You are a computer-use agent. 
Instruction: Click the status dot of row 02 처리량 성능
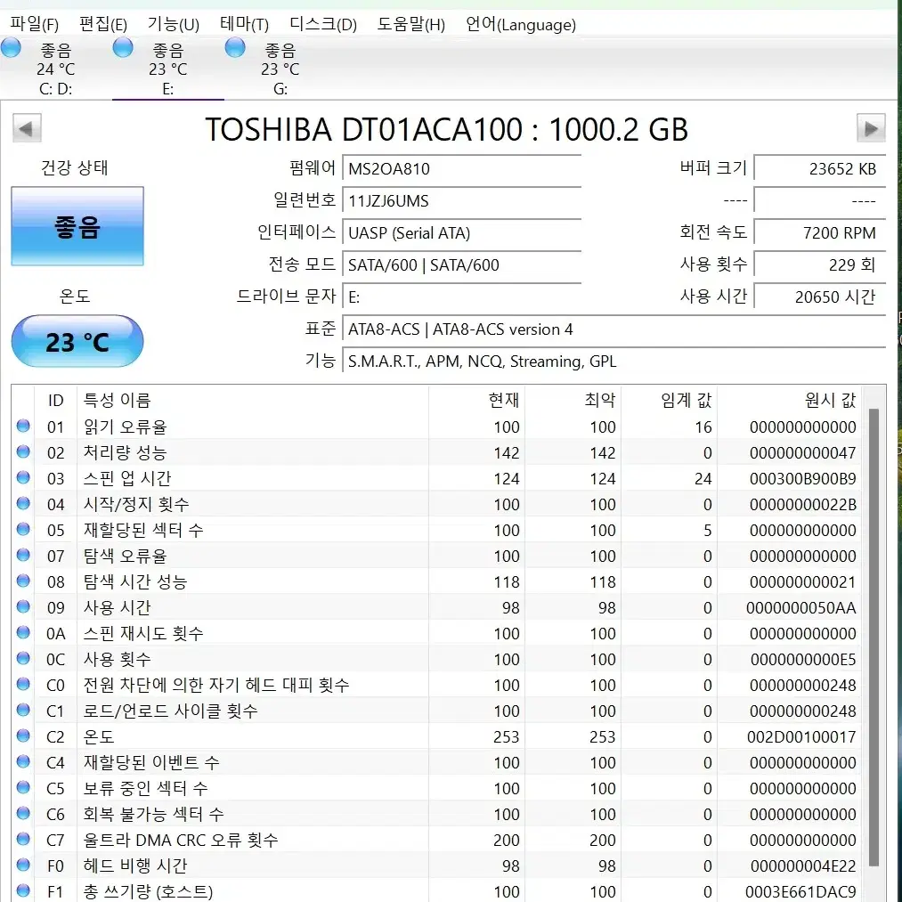coord(23,451)
